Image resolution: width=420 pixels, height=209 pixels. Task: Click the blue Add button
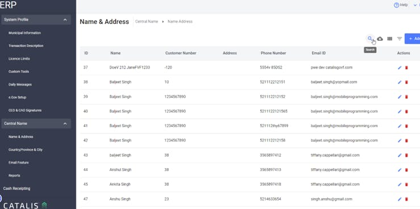(x=413, y=39)
